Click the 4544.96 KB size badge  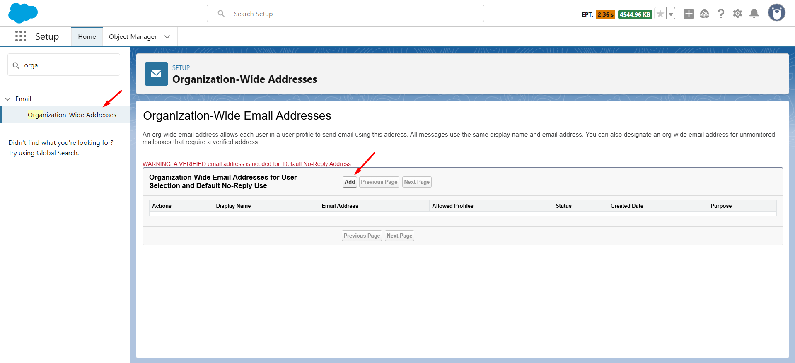click(x=635, y=14)
